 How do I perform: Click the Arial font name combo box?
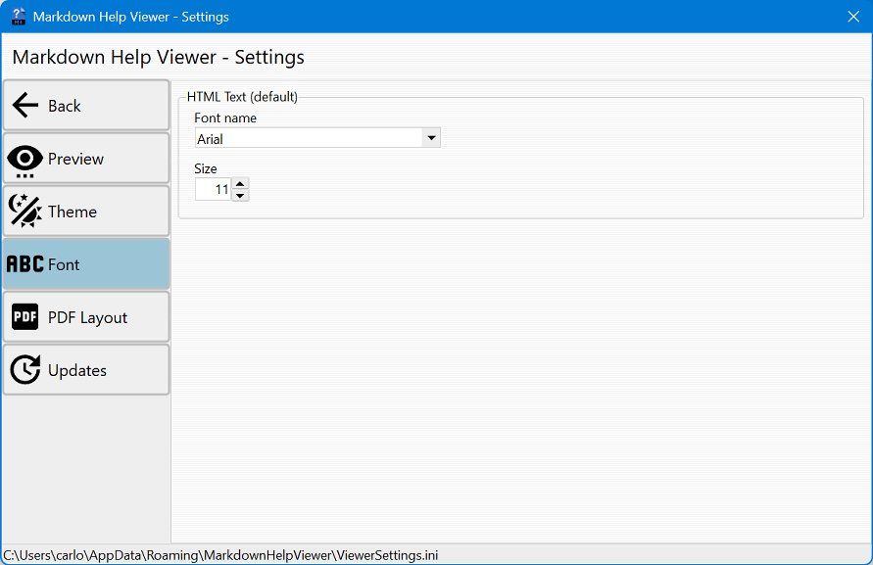(308, 139)
